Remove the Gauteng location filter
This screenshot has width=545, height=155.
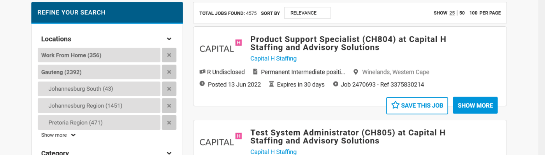pos(169,72)
